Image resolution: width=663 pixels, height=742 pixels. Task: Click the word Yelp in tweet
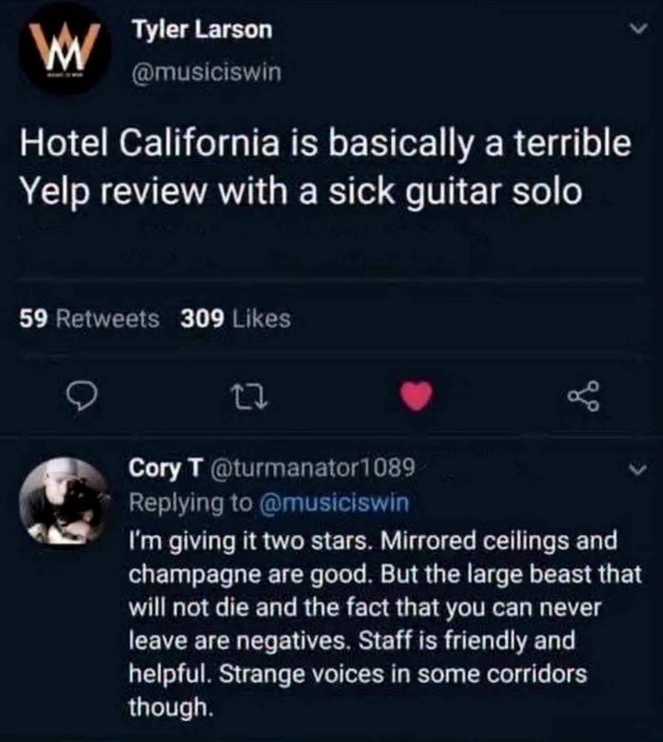(54, 191)
